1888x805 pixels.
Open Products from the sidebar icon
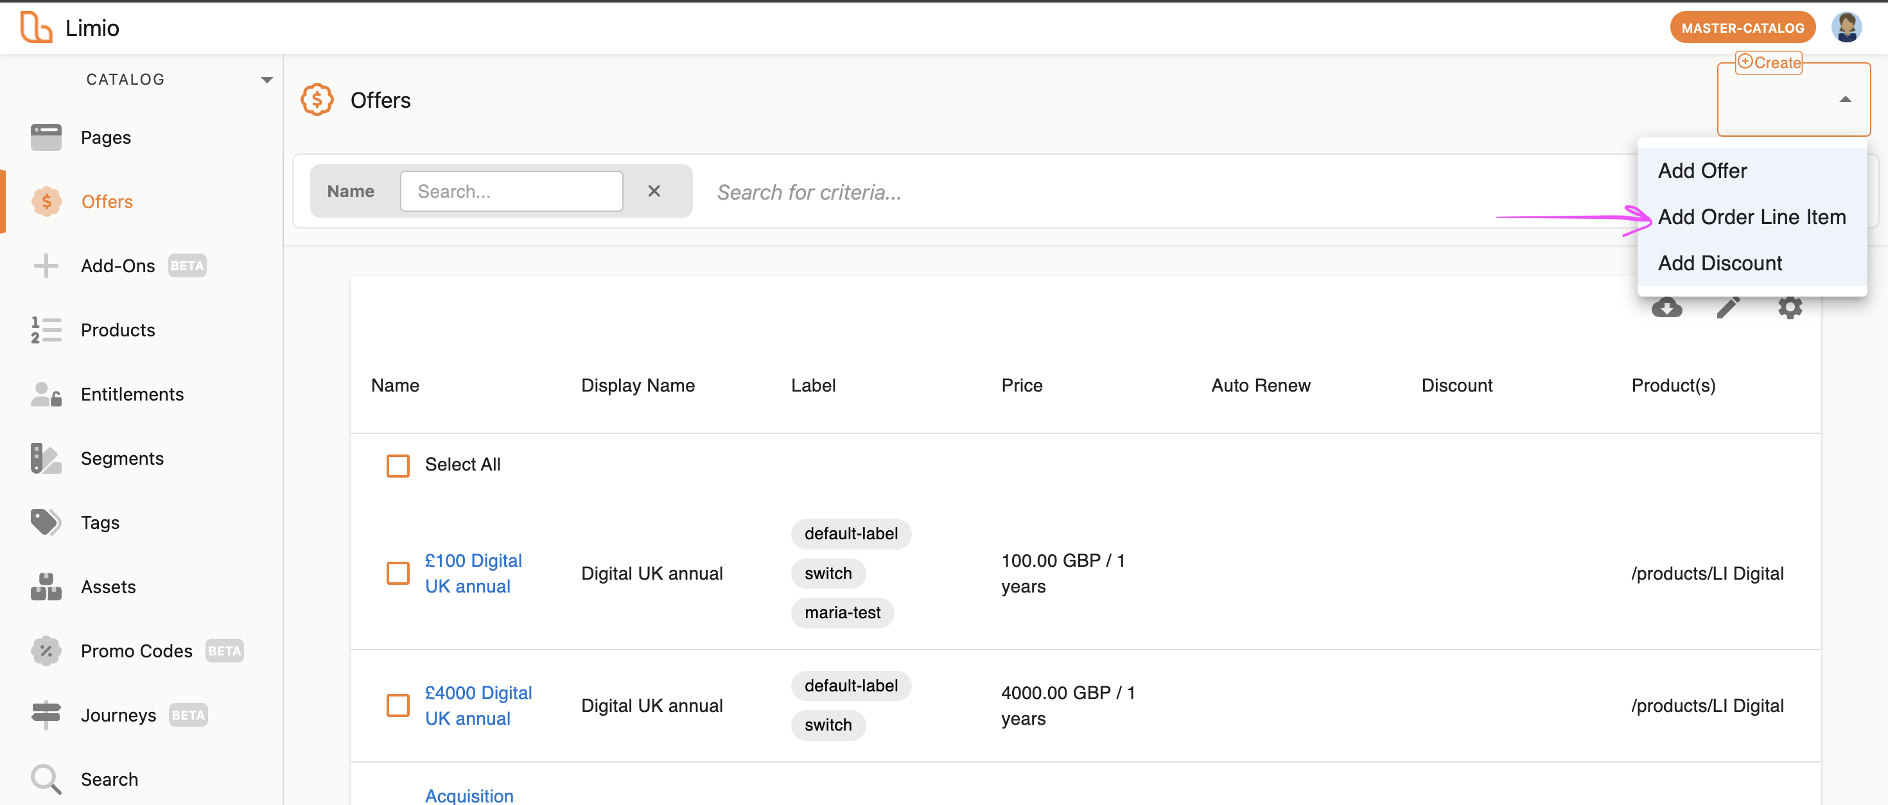pos(46,331)
